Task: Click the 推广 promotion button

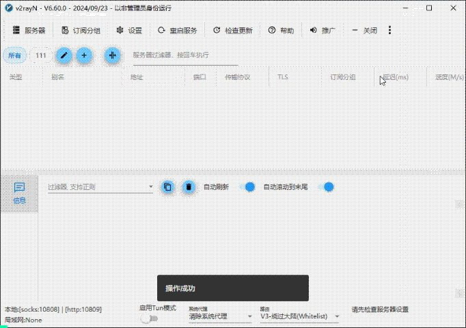Action: point(323,30)
